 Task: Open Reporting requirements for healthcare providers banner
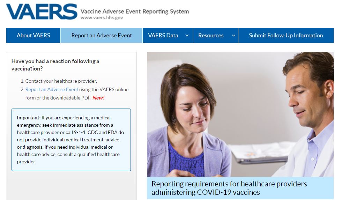240,188
